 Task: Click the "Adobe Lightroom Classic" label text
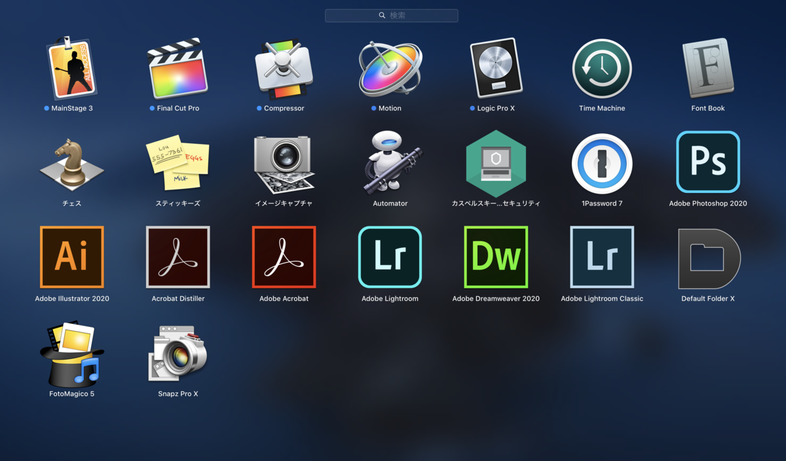(602, 299)
